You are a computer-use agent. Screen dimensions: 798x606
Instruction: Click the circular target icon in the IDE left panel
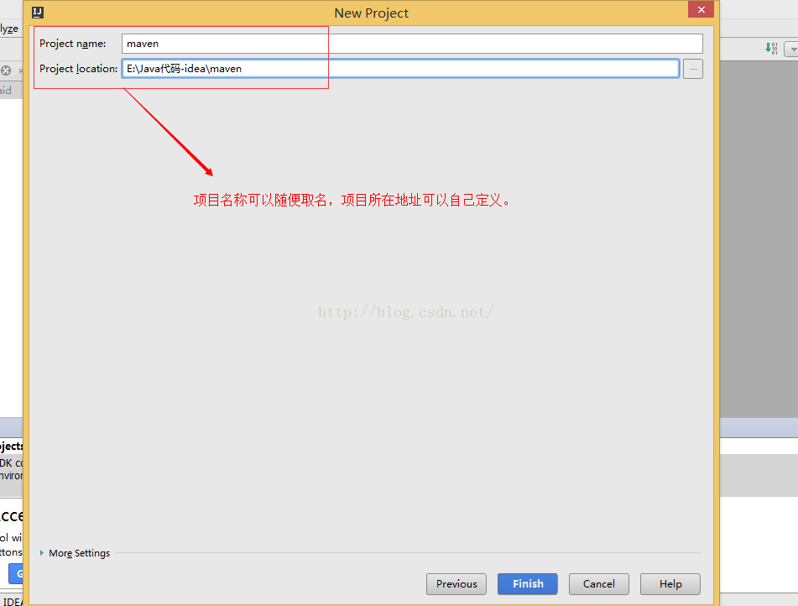point(6,71)
